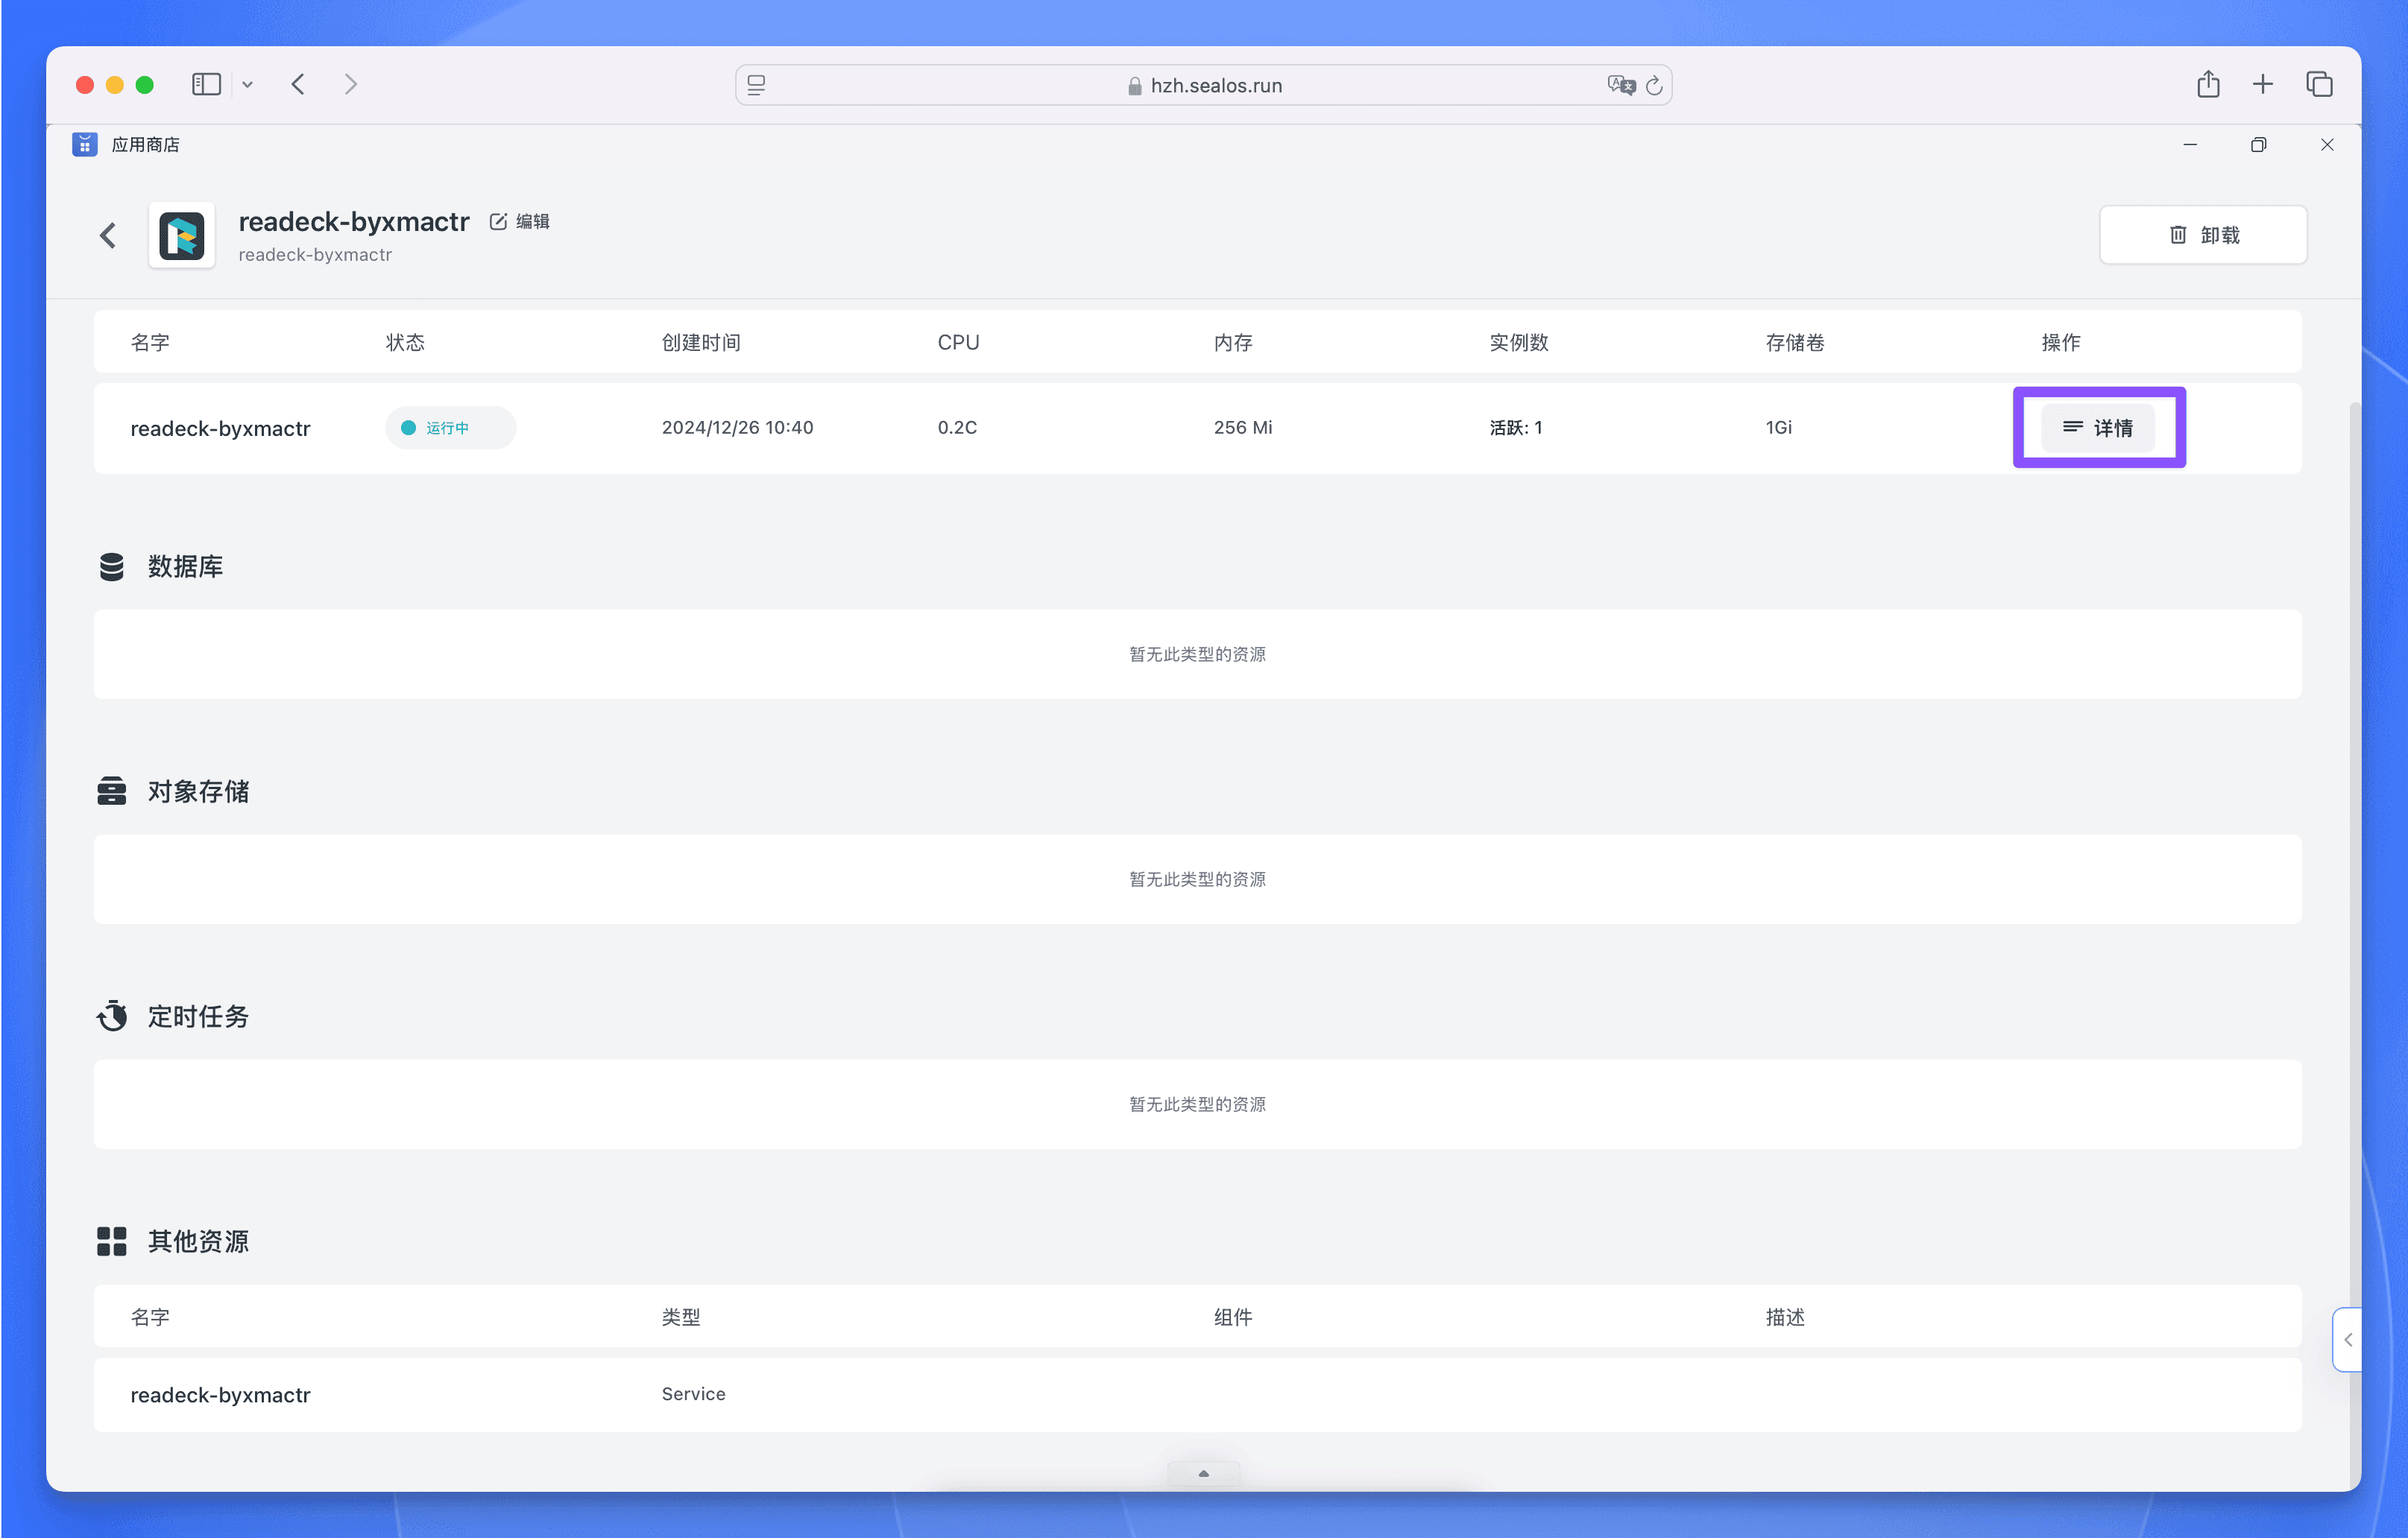Click the 操作 column header

(x=2061, y=343)
